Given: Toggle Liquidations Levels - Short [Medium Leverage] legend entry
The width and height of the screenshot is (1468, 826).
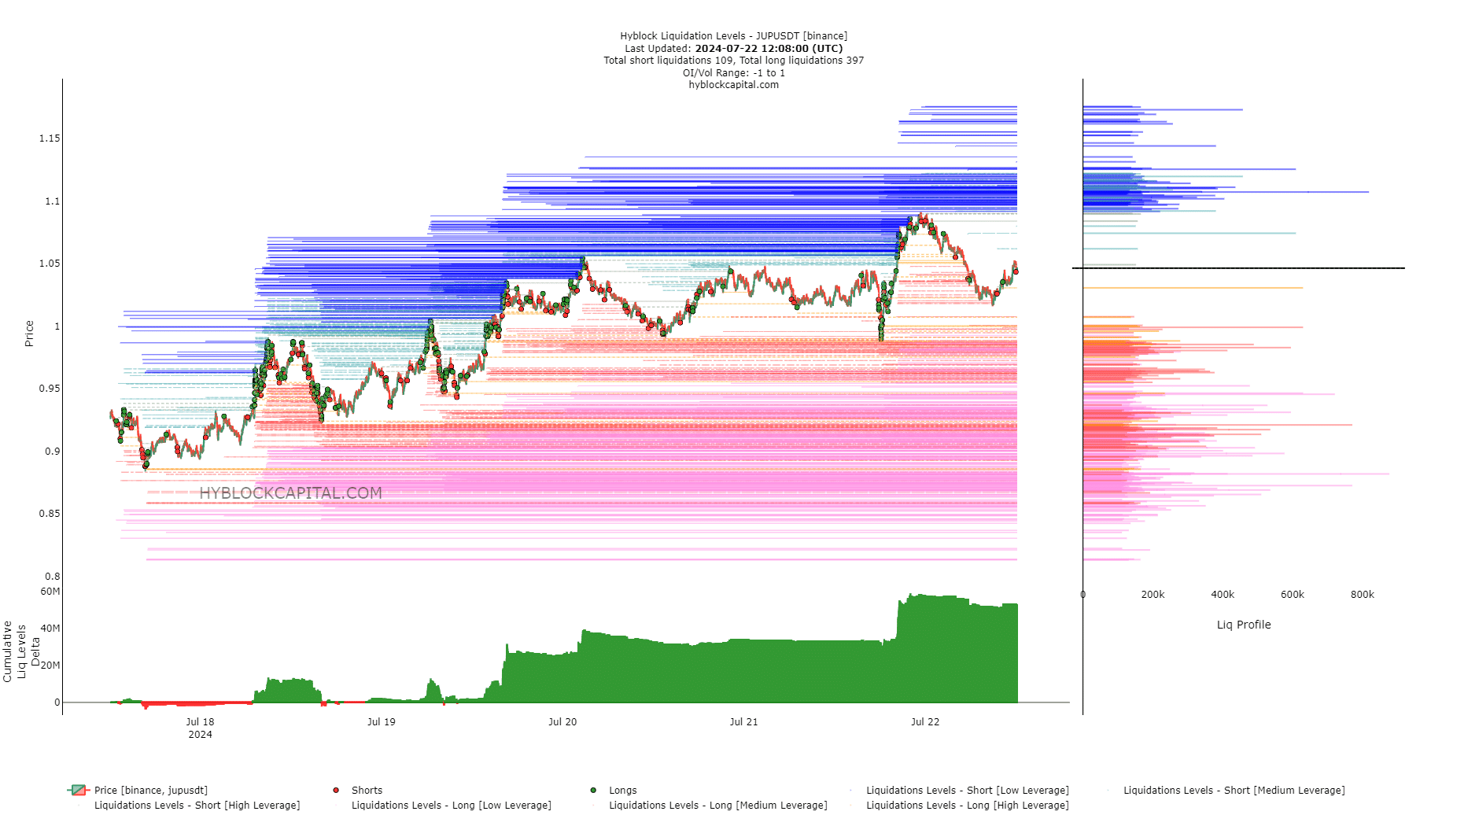Looking at the screenshot, I should 1234,790.
